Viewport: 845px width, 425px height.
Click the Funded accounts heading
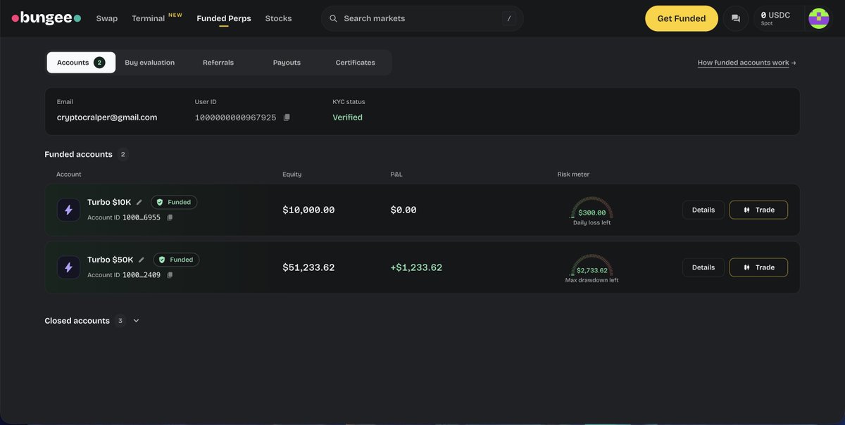click(78, 154)
